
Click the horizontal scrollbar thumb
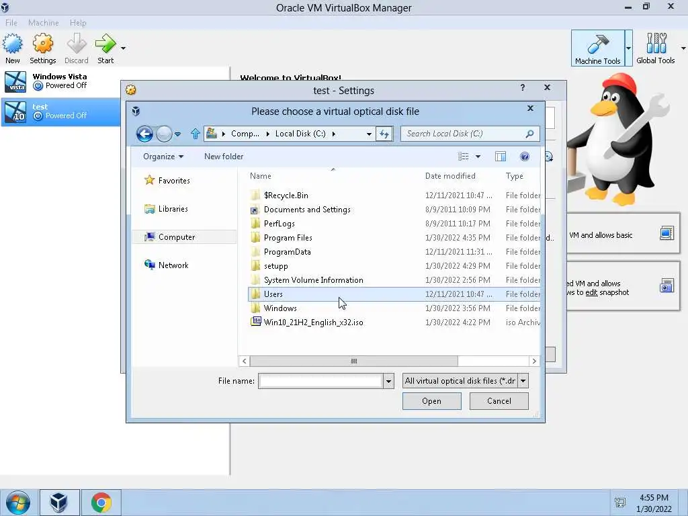pyautogui.click(x=353, y=361)
